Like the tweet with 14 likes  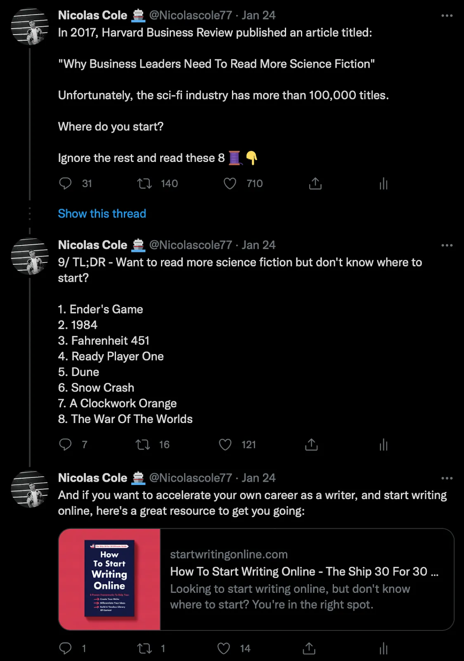224,649
